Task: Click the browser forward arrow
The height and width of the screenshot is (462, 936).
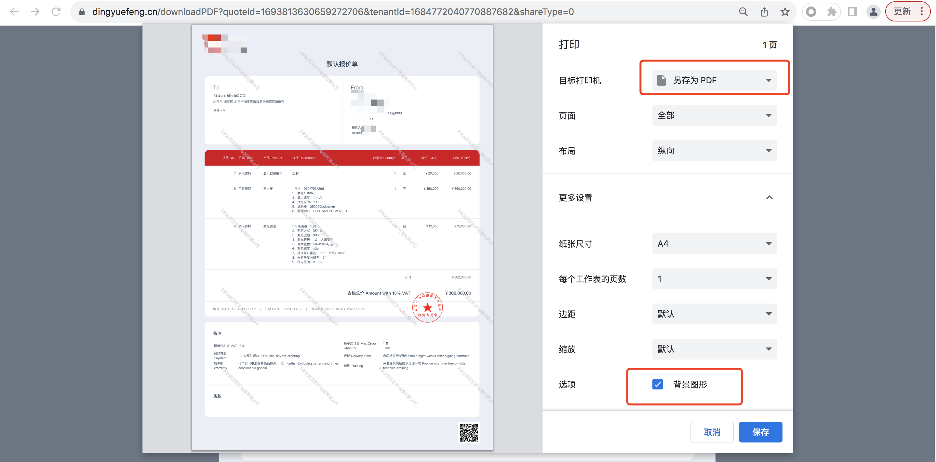Action: (x=35, y=12)
